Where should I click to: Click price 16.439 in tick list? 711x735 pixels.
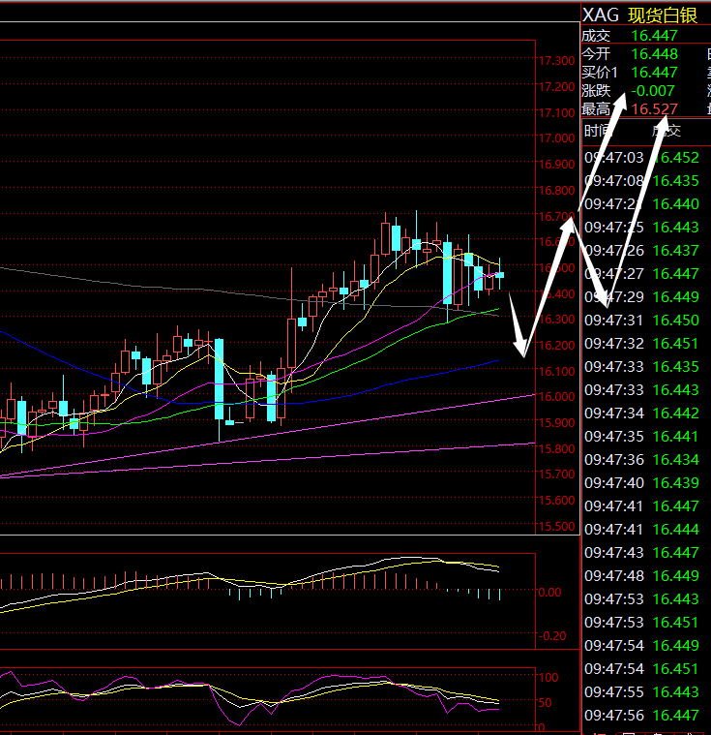(676, 483)
